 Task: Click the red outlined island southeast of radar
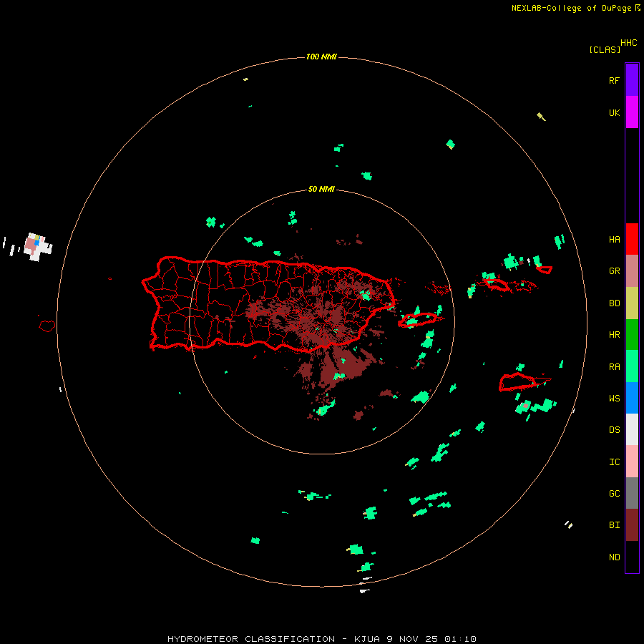point(518,381)
